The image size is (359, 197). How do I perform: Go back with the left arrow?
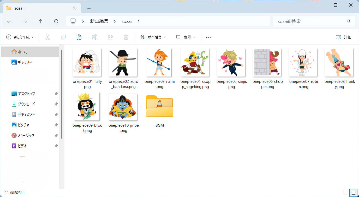pos(9,21)
